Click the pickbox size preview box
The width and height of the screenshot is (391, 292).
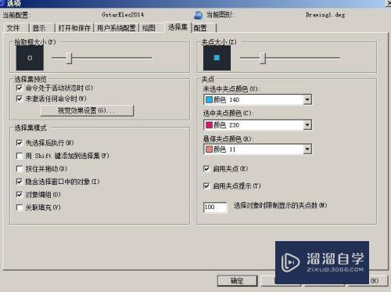(30, 58)
